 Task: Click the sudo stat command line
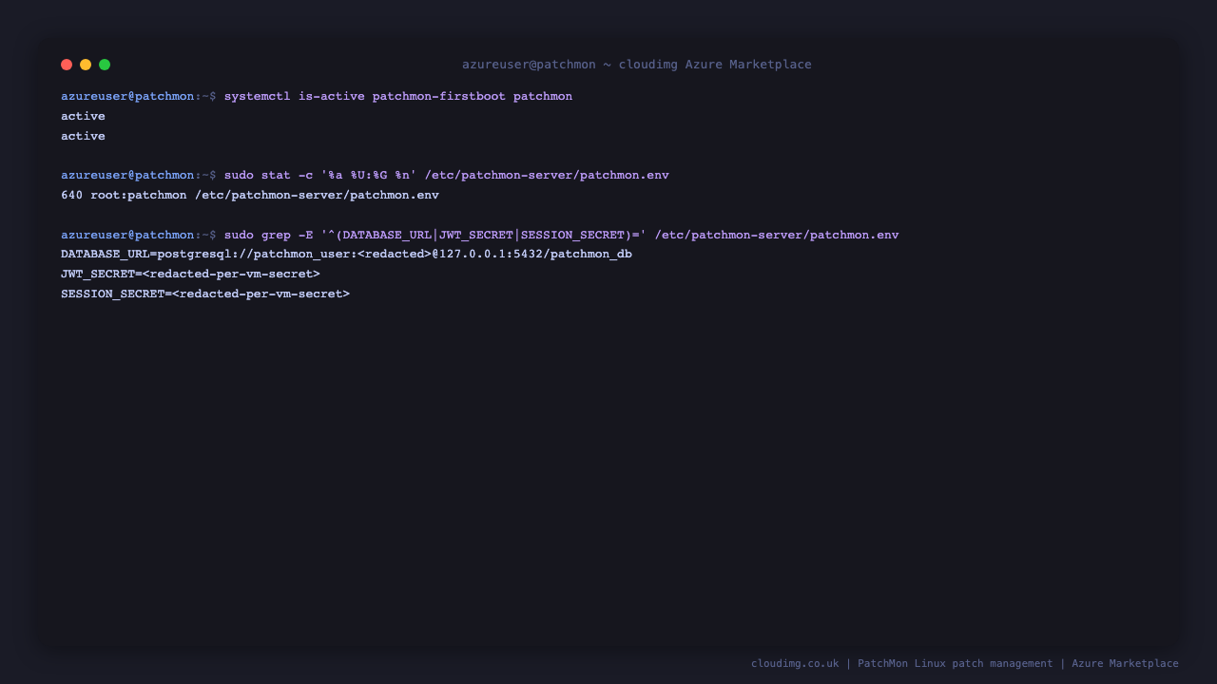[365, 176]
